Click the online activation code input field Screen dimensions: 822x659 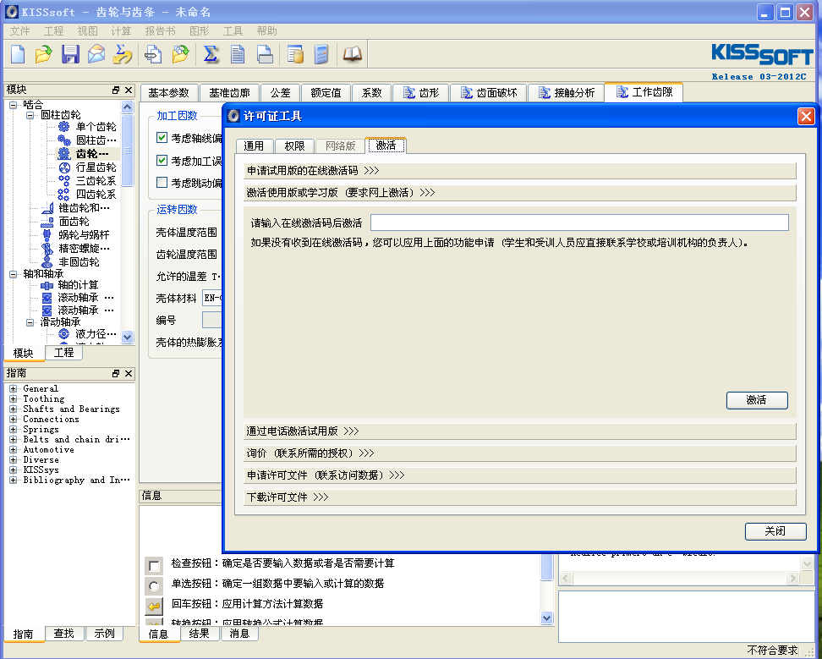pos(579,222)
